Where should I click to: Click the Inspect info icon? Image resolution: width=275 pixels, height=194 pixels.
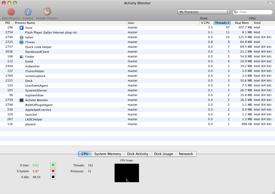tap(28, 12)
